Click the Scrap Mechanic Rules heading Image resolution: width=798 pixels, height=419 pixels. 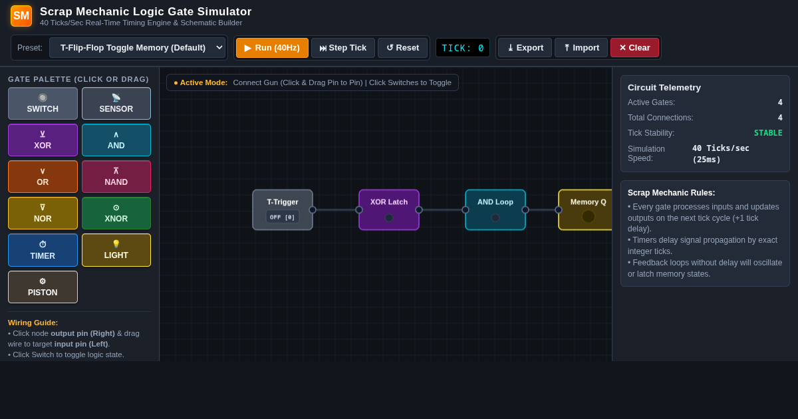(x=672, y=193)
